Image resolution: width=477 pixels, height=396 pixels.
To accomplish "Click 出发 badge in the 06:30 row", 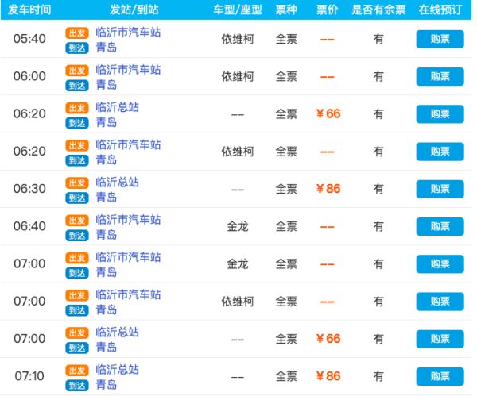I will (77, 183).
